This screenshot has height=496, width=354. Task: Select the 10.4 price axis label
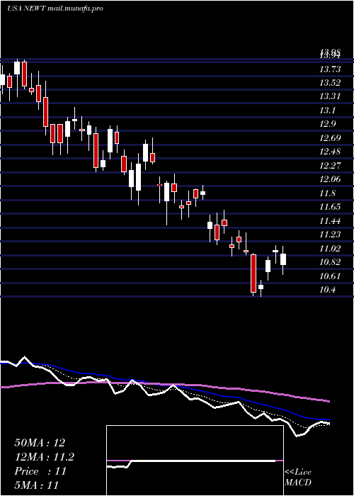(328, 289)
